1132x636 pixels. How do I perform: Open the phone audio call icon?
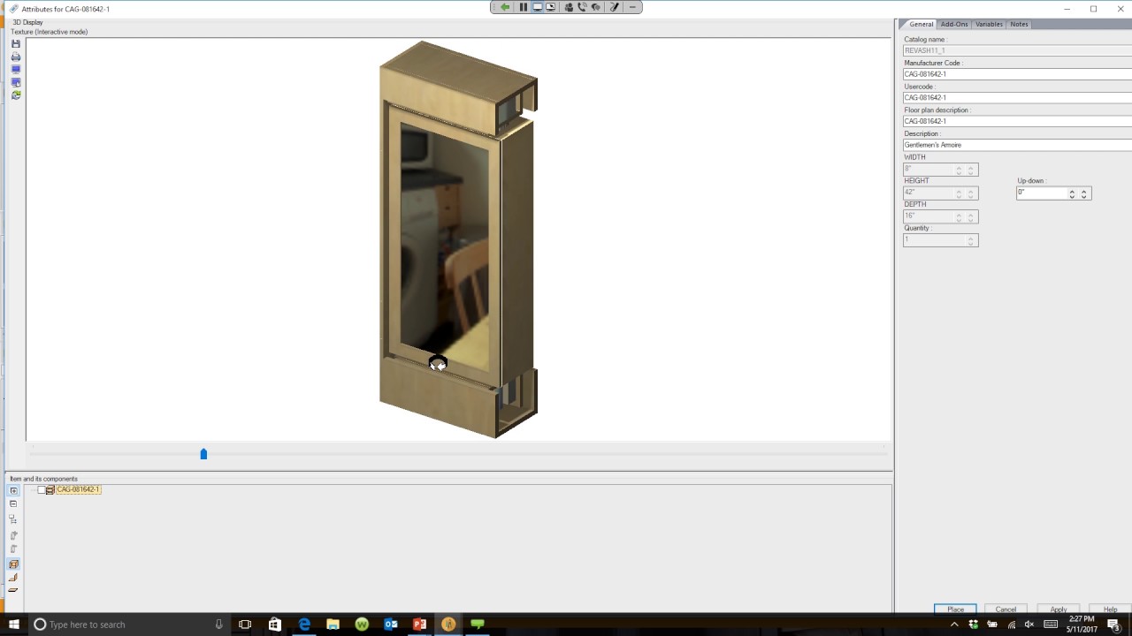coord(582,7)
